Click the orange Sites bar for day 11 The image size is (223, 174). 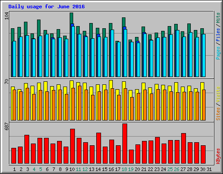(x=80, y=103)
